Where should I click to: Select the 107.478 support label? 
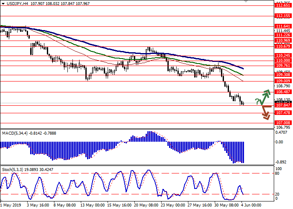(x=283, y=113)
